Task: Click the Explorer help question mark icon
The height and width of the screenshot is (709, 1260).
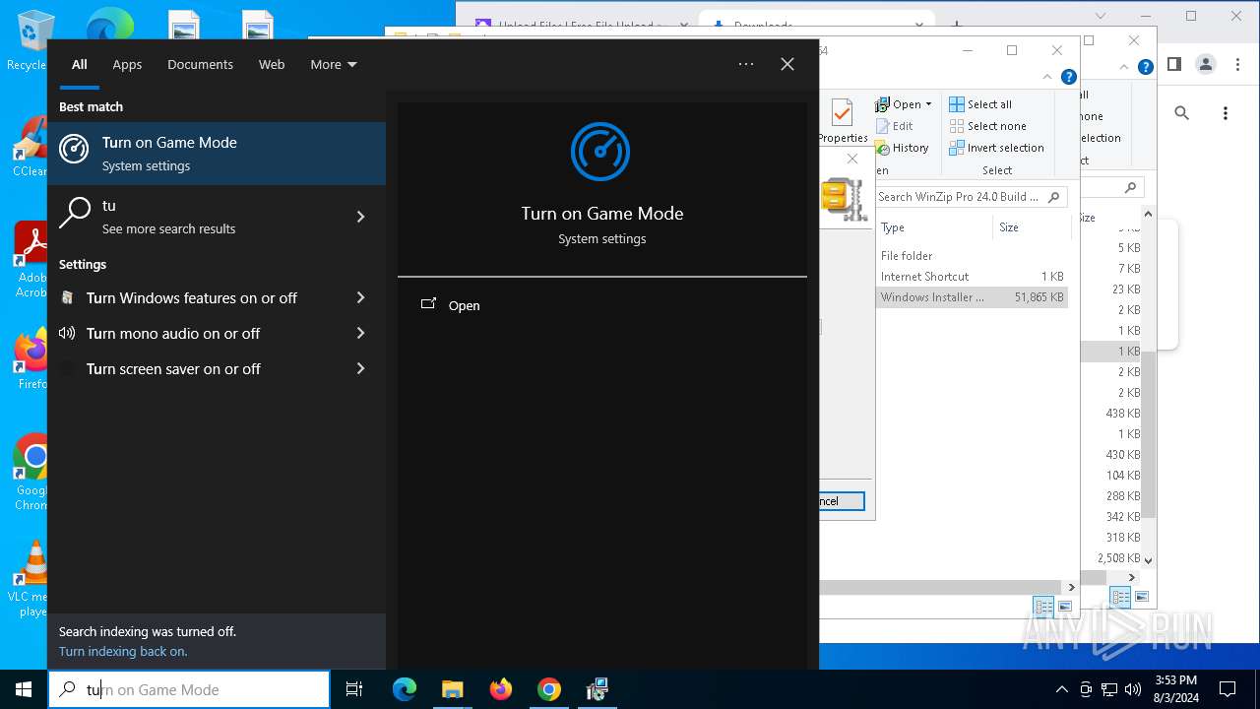Action: [1068, 77]
